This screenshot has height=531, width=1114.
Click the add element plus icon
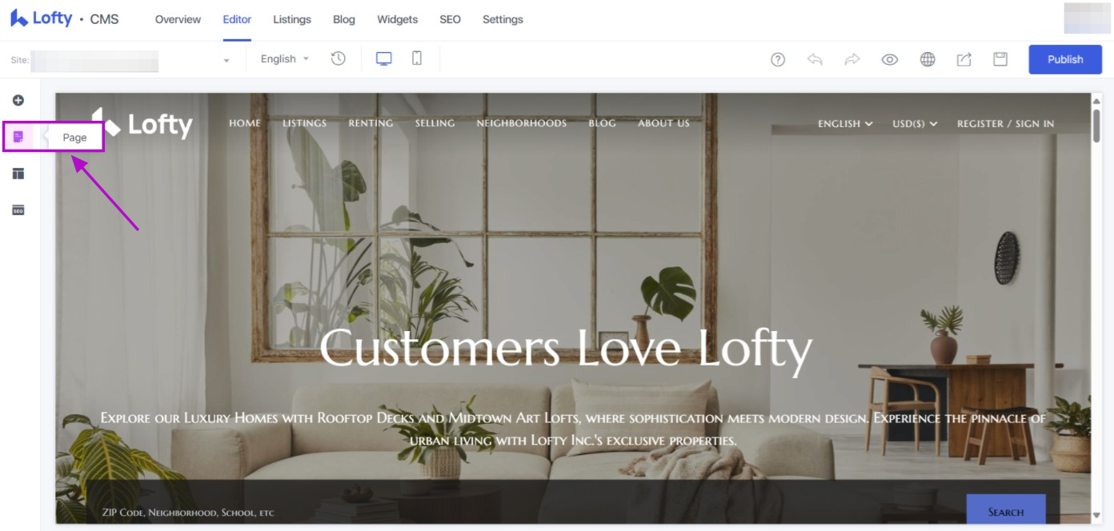pyautogui.click(x=18, y=100)
